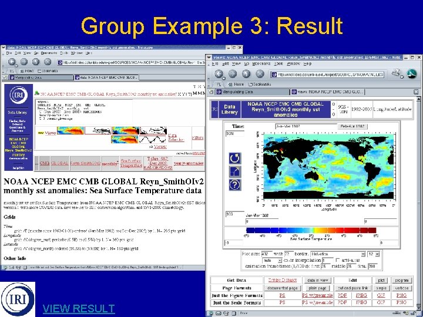Image resolution: width=423 pixels, height=317 pixels.
Task: Toggle the anti-alias checkbox
Action: click(x=337, y=260)
